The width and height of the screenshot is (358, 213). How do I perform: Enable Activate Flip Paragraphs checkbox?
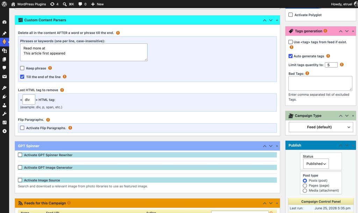22,128
